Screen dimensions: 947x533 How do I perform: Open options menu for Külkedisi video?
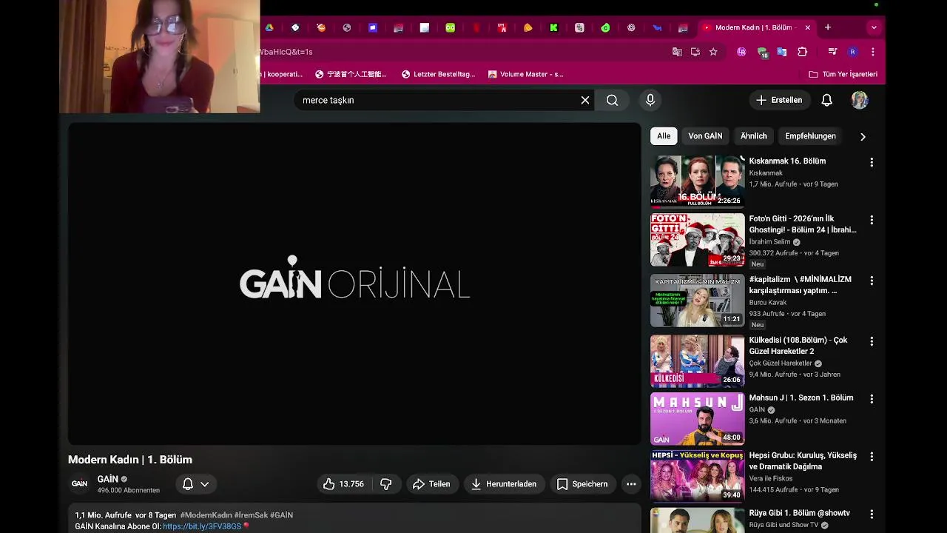(872, 341)
